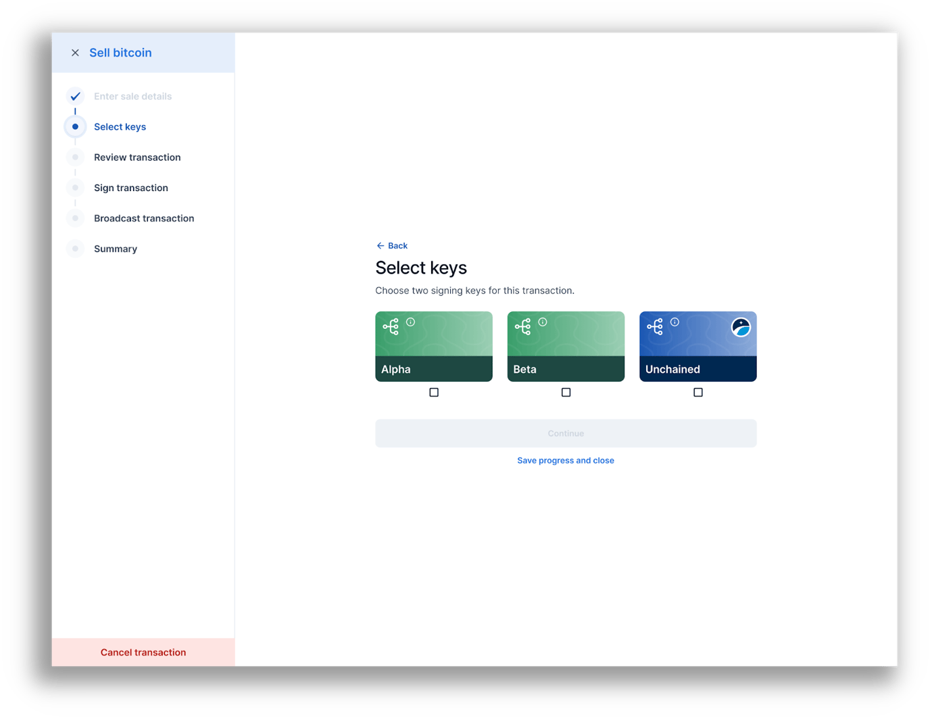Click Save progress and close link
The height and width of the screenshot is (718, 930).
click(566, 461)
